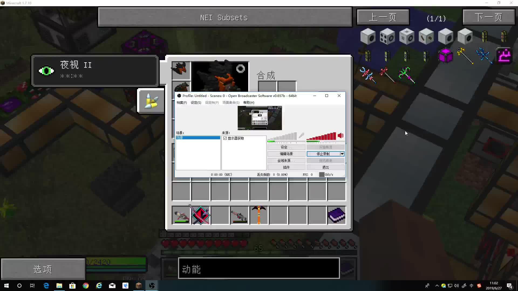Click the taskbar clock showing 11:02

tap(494, 286)
